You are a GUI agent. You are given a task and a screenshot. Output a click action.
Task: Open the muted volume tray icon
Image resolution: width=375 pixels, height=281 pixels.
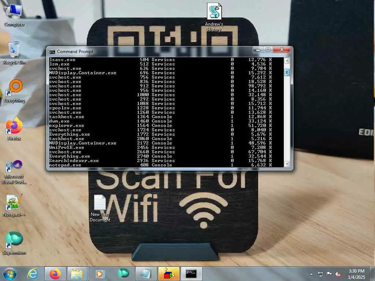(x=338, y=274)
